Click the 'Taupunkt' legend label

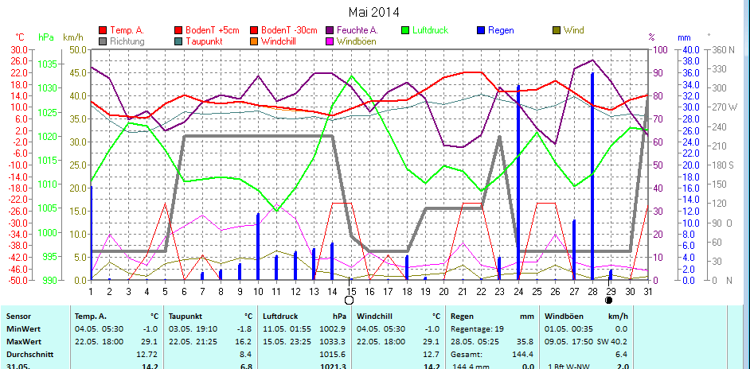click(205, 41)
